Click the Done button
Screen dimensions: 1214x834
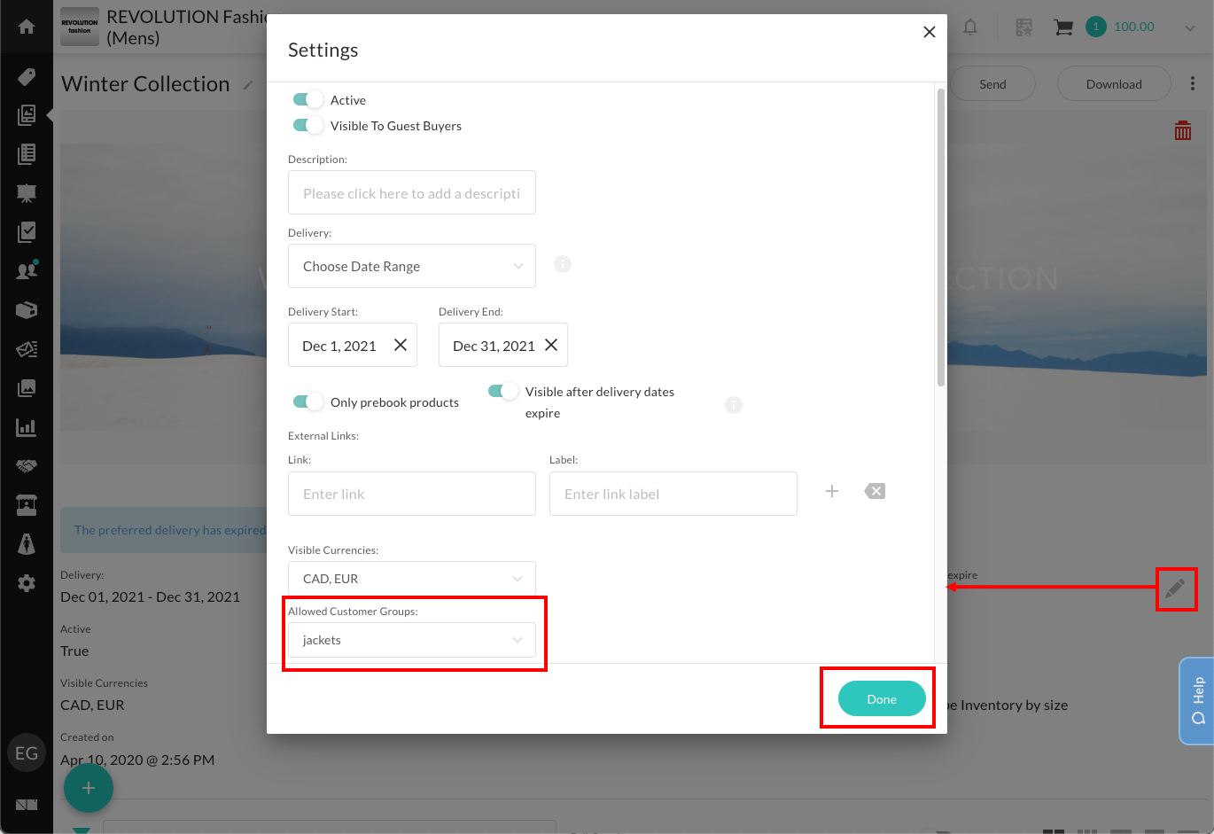pos(882,698)
